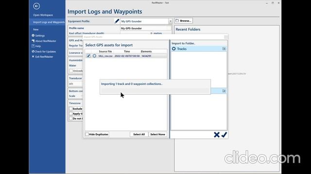Click the back arrow icon
The width and height of the screenshot is (311, 174).
pos(36,6)
